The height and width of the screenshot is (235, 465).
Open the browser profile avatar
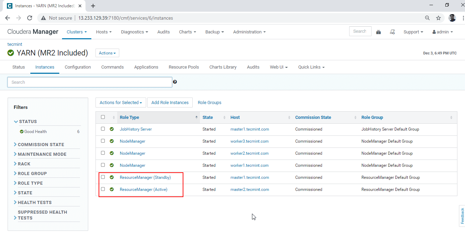point(452,18)
